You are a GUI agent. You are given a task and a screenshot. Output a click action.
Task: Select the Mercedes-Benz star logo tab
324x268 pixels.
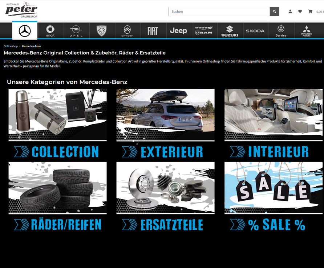(x=25, y=31)
